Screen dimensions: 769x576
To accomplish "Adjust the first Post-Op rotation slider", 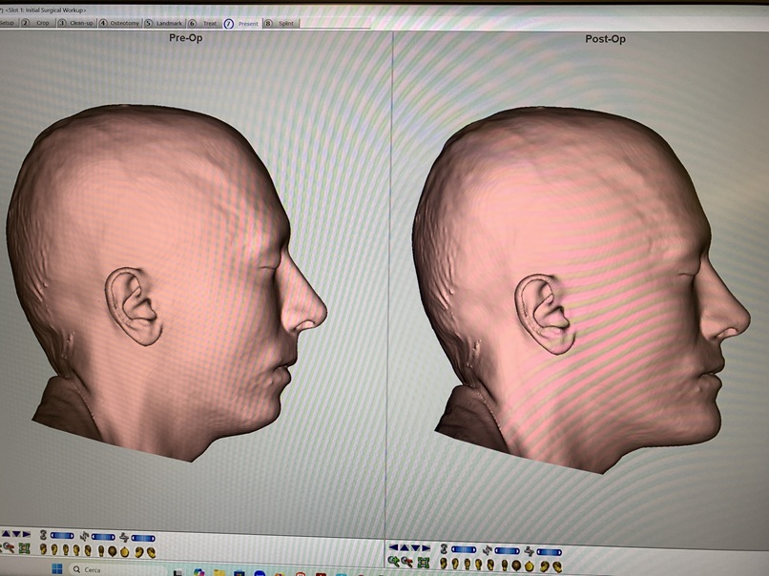I will [464, 549].
